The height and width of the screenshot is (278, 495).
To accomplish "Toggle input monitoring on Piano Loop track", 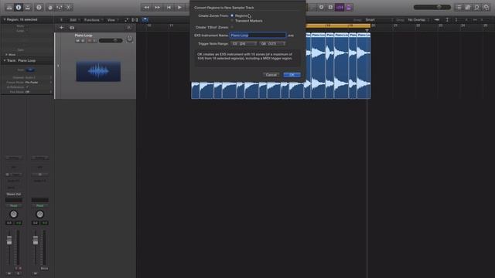I will pyautogui.click(x=94, y=41).
